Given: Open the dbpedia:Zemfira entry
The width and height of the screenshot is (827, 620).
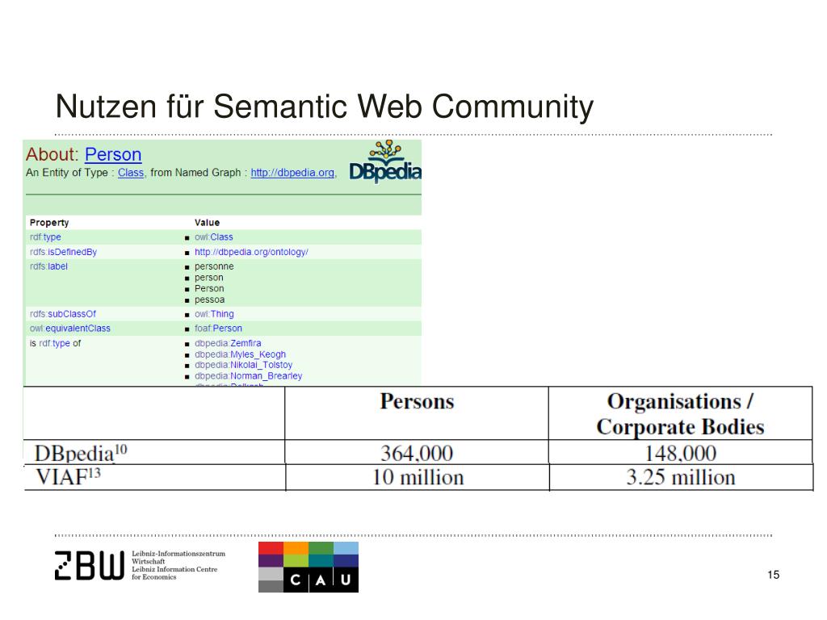Looking at the screenshot, I should (228, 343).
